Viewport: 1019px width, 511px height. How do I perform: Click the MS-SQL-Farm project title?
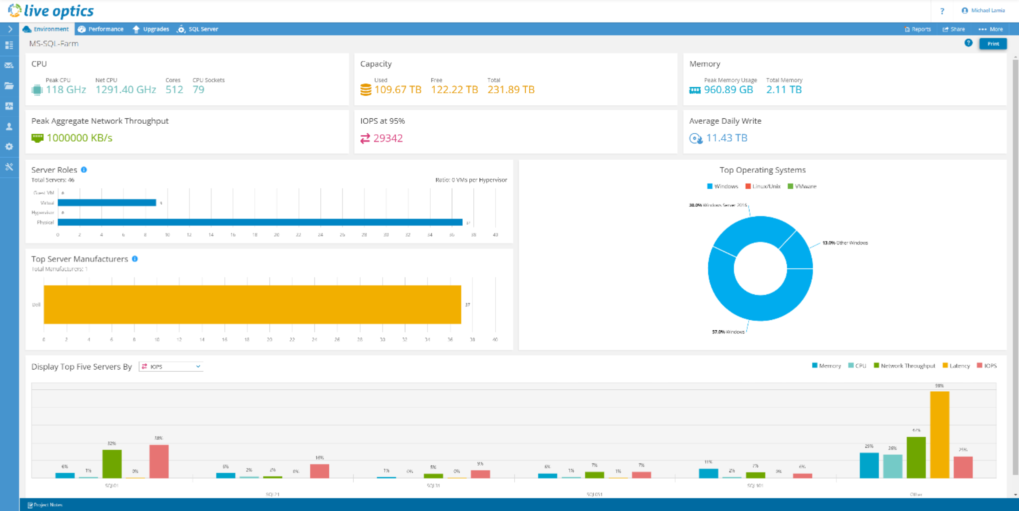54,44
